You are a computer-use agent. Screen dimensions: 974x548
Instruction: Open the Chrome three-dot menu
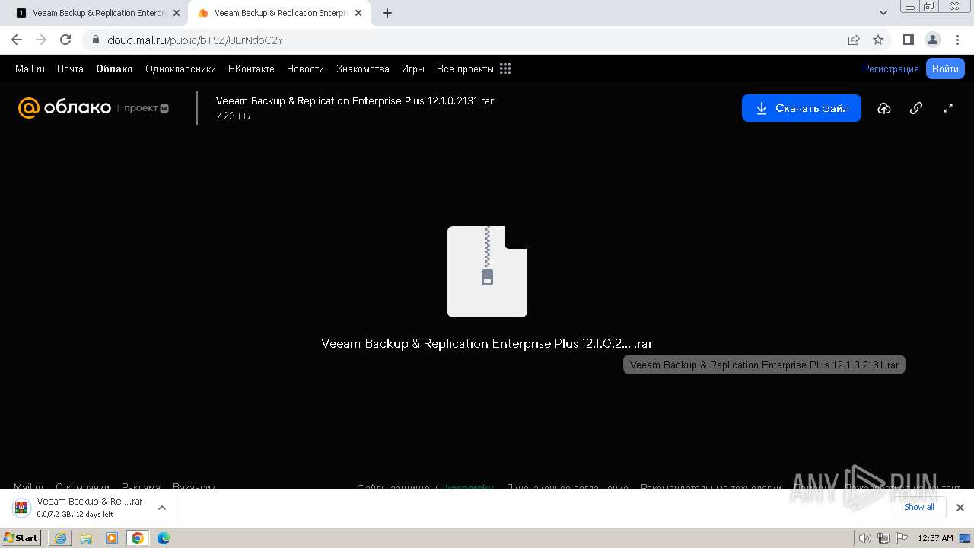pyautogui.click(x=958, y=40)
